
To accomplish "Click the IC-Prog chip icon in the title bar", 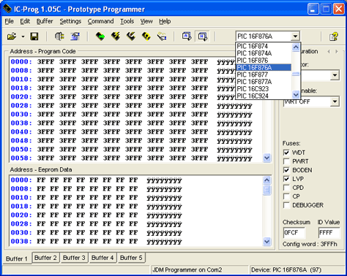I will click(x=7, y=9).
